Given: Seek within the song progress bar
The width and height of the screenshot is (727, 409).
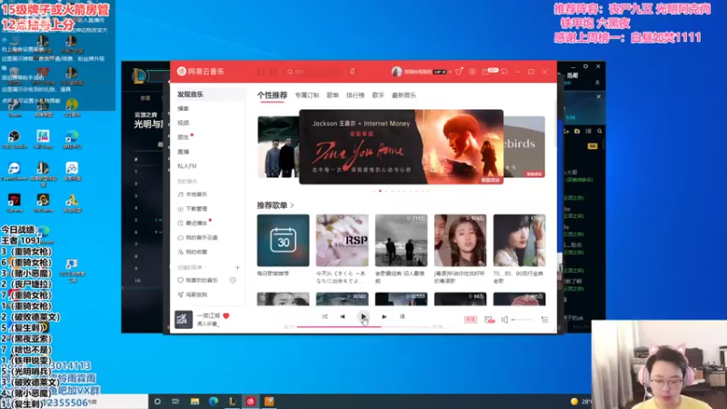Looking at the screenshot, I should click(363, 327).
